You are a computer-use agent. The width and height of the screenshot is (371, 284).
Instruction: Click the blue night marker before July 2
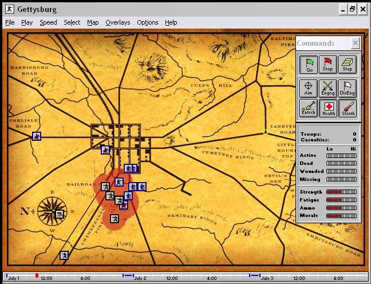pyautogui.click(x=128, y=275)
